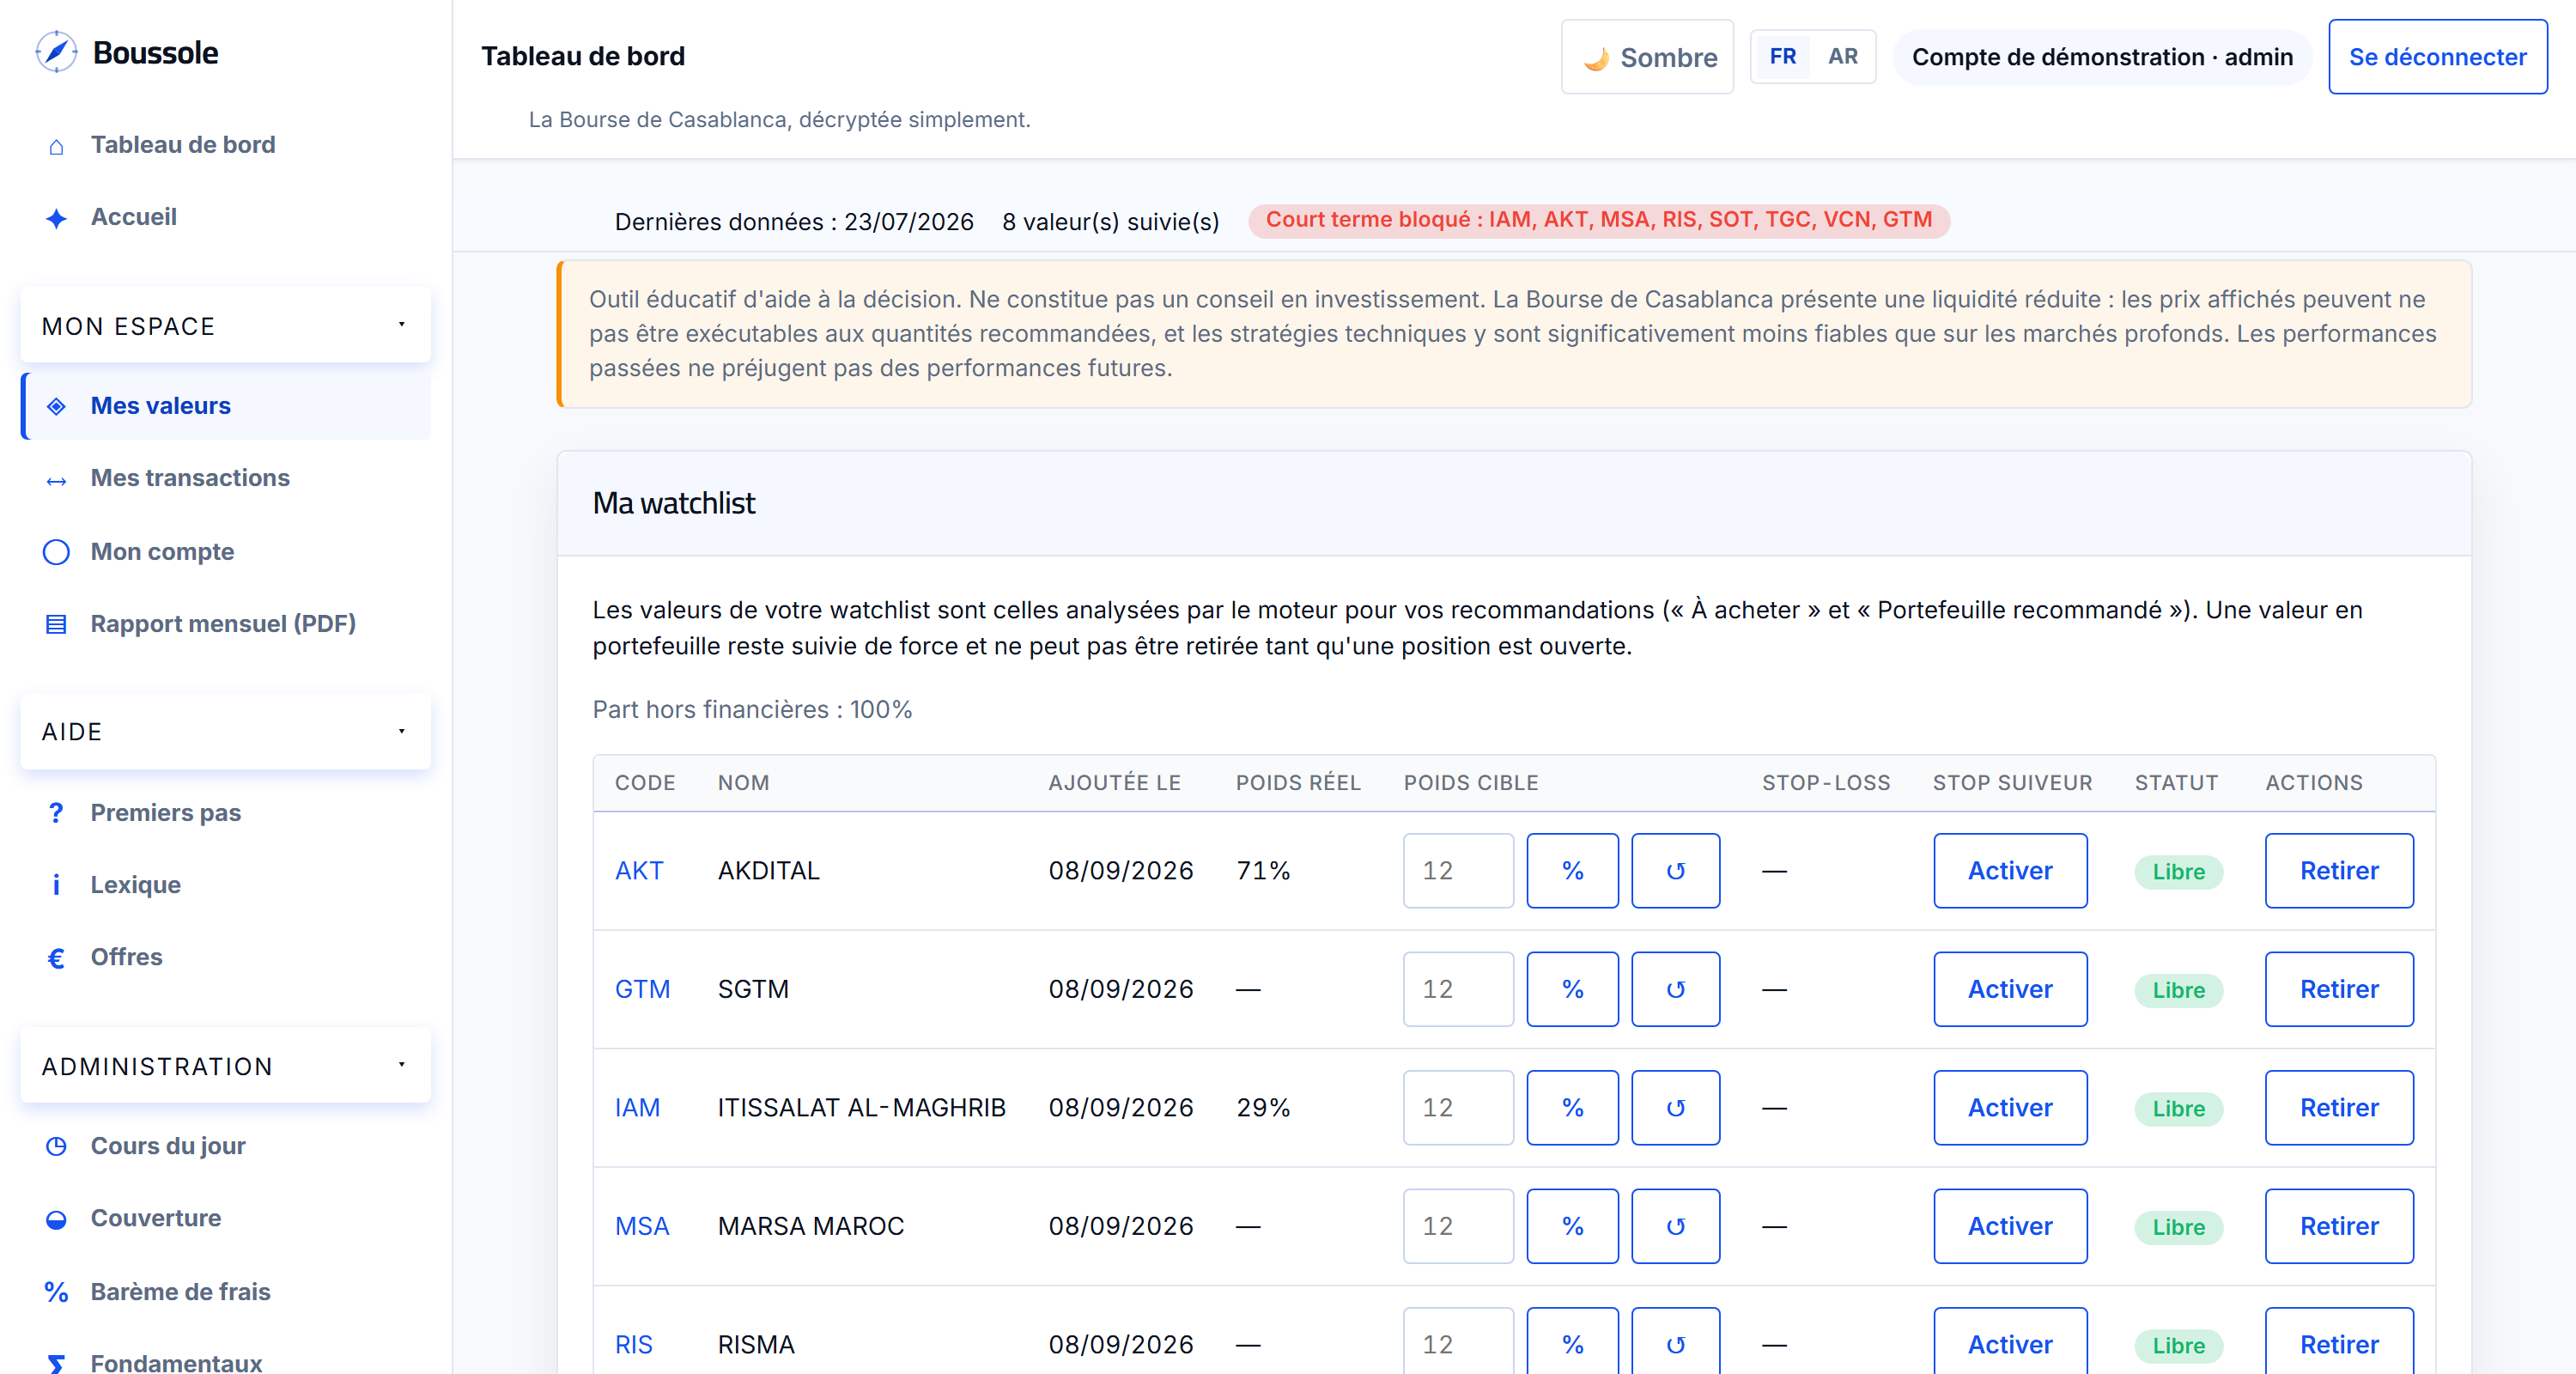Open the RIS stock code link
Viewport: 2576px width, 1374px height.
[633, 1345]
